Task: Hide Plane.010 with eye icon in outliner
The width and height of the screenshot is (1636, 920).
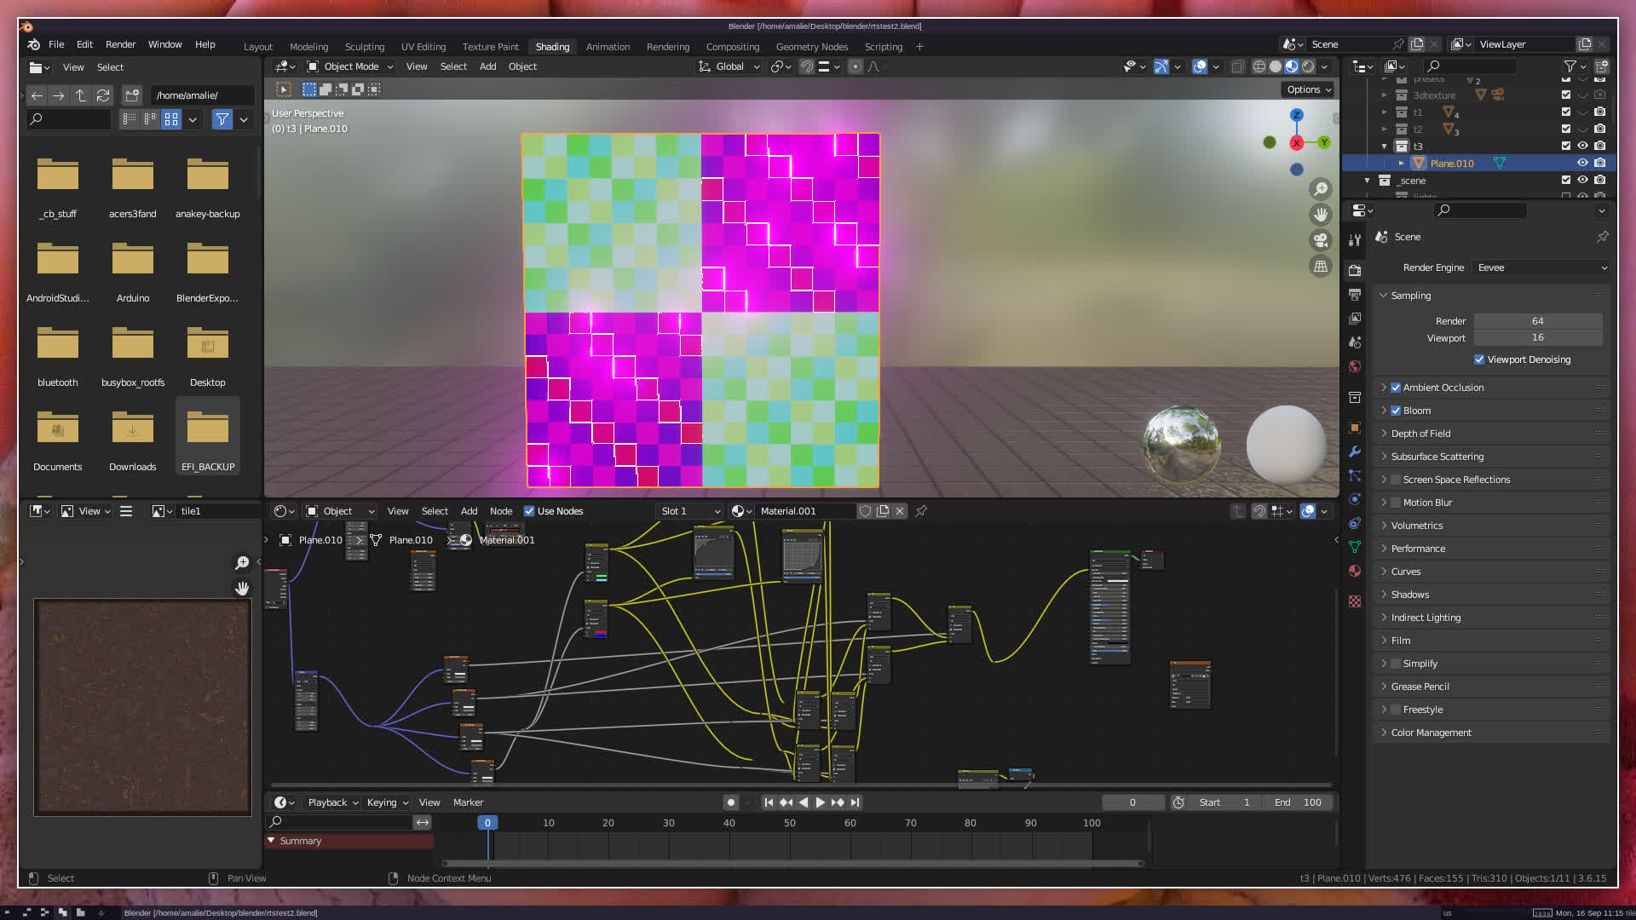Action: (1582, 163)
